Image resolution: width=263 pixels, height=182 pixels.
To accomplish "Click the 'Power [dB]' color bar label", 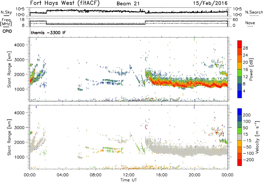I will coord(251,69).
